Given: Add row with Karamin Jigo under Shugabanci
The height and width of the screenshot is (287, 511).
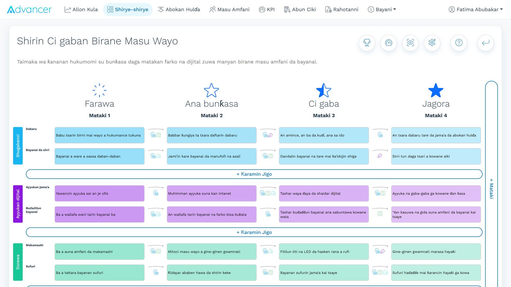Looking at the screenshot, I should click(254, 174).
